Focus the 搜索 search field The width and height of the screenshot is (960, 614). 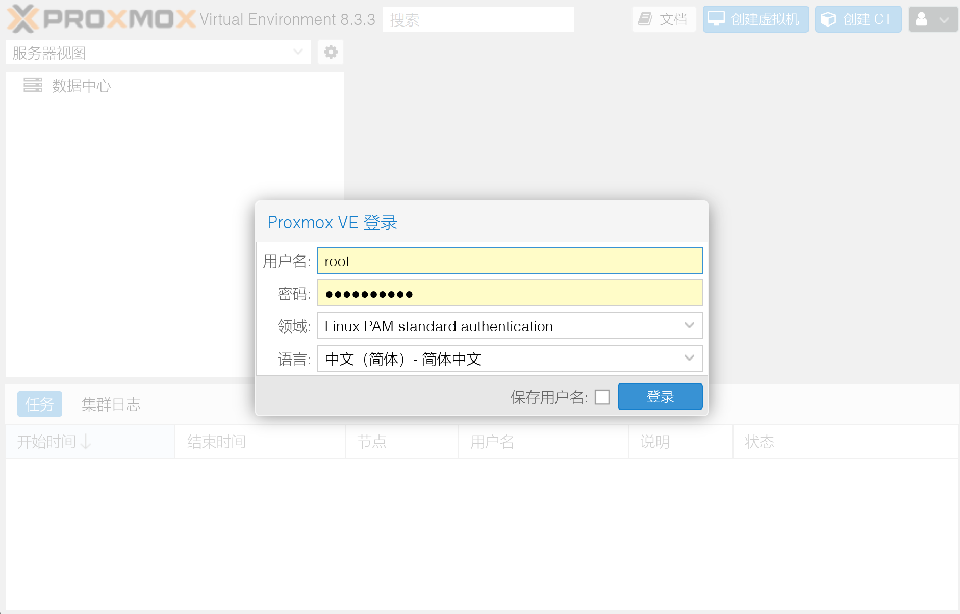[478, 19]
